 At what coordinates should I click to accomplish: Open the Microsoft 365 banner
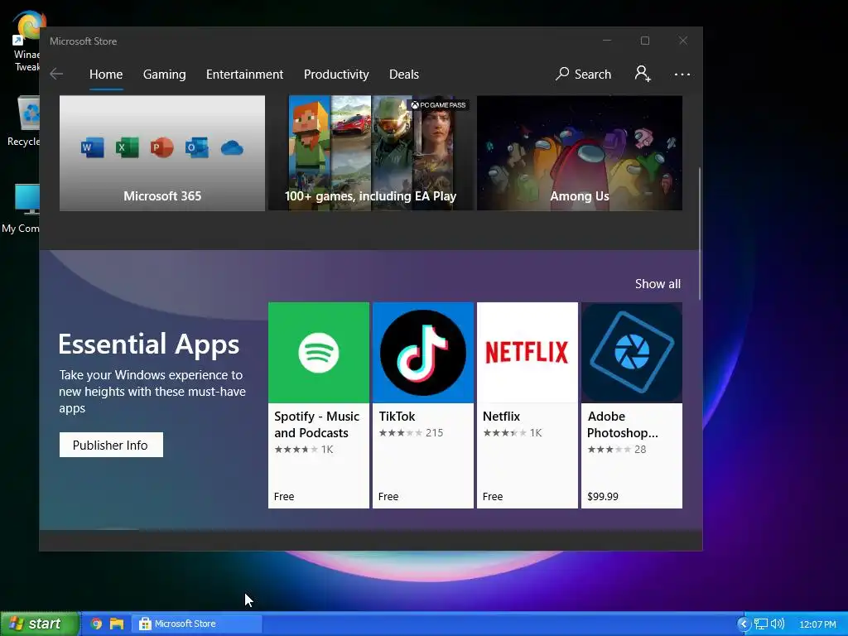(x=162, y=153)
